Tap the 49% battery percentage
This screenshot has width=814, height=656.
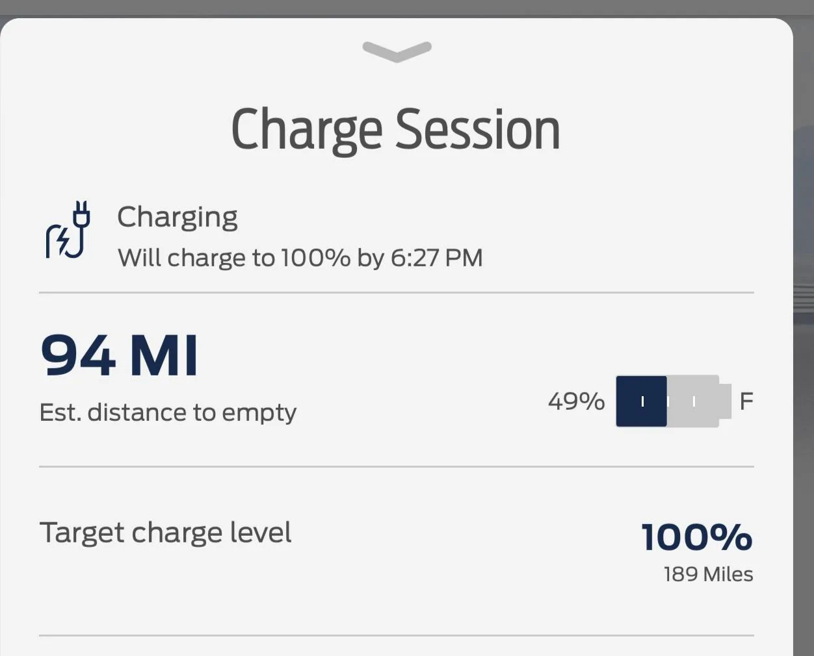pos(576,401)
